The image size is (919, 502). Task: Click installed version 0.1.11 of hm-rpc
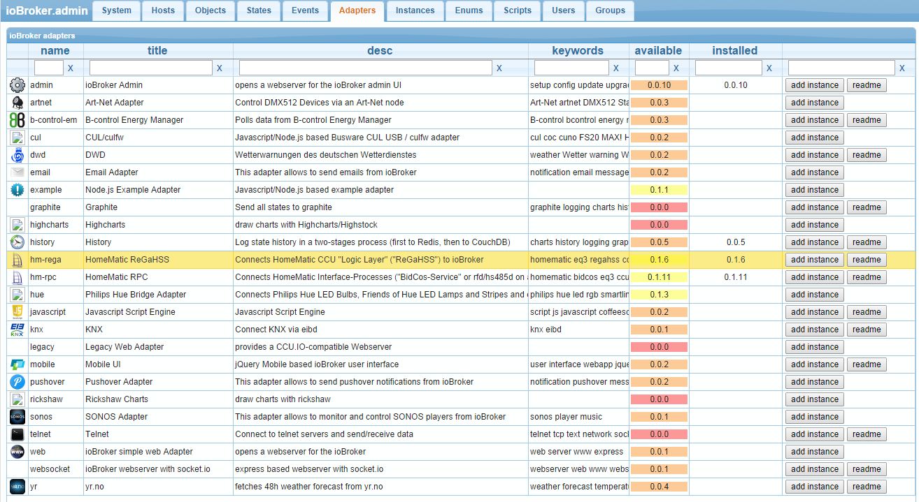[736, 277]
